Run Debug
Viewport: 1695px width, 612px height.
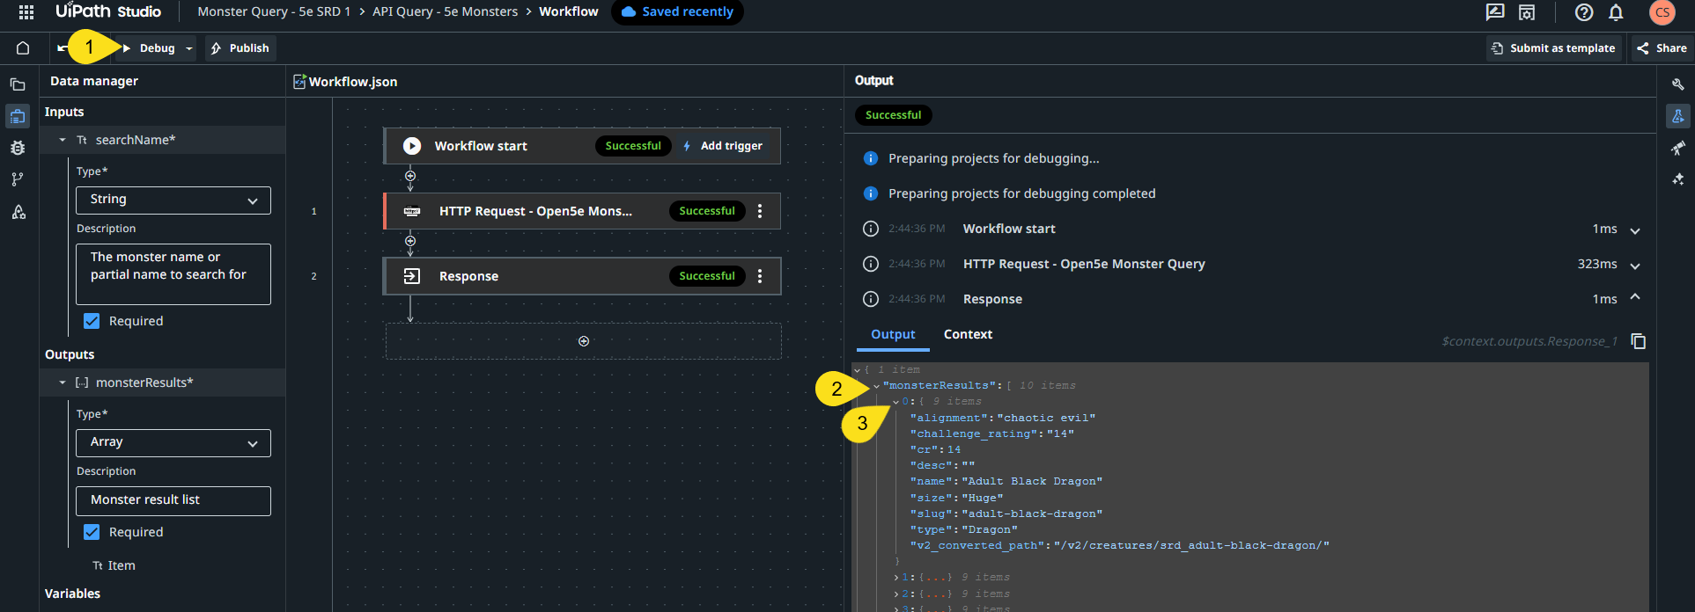coord(149,48)
